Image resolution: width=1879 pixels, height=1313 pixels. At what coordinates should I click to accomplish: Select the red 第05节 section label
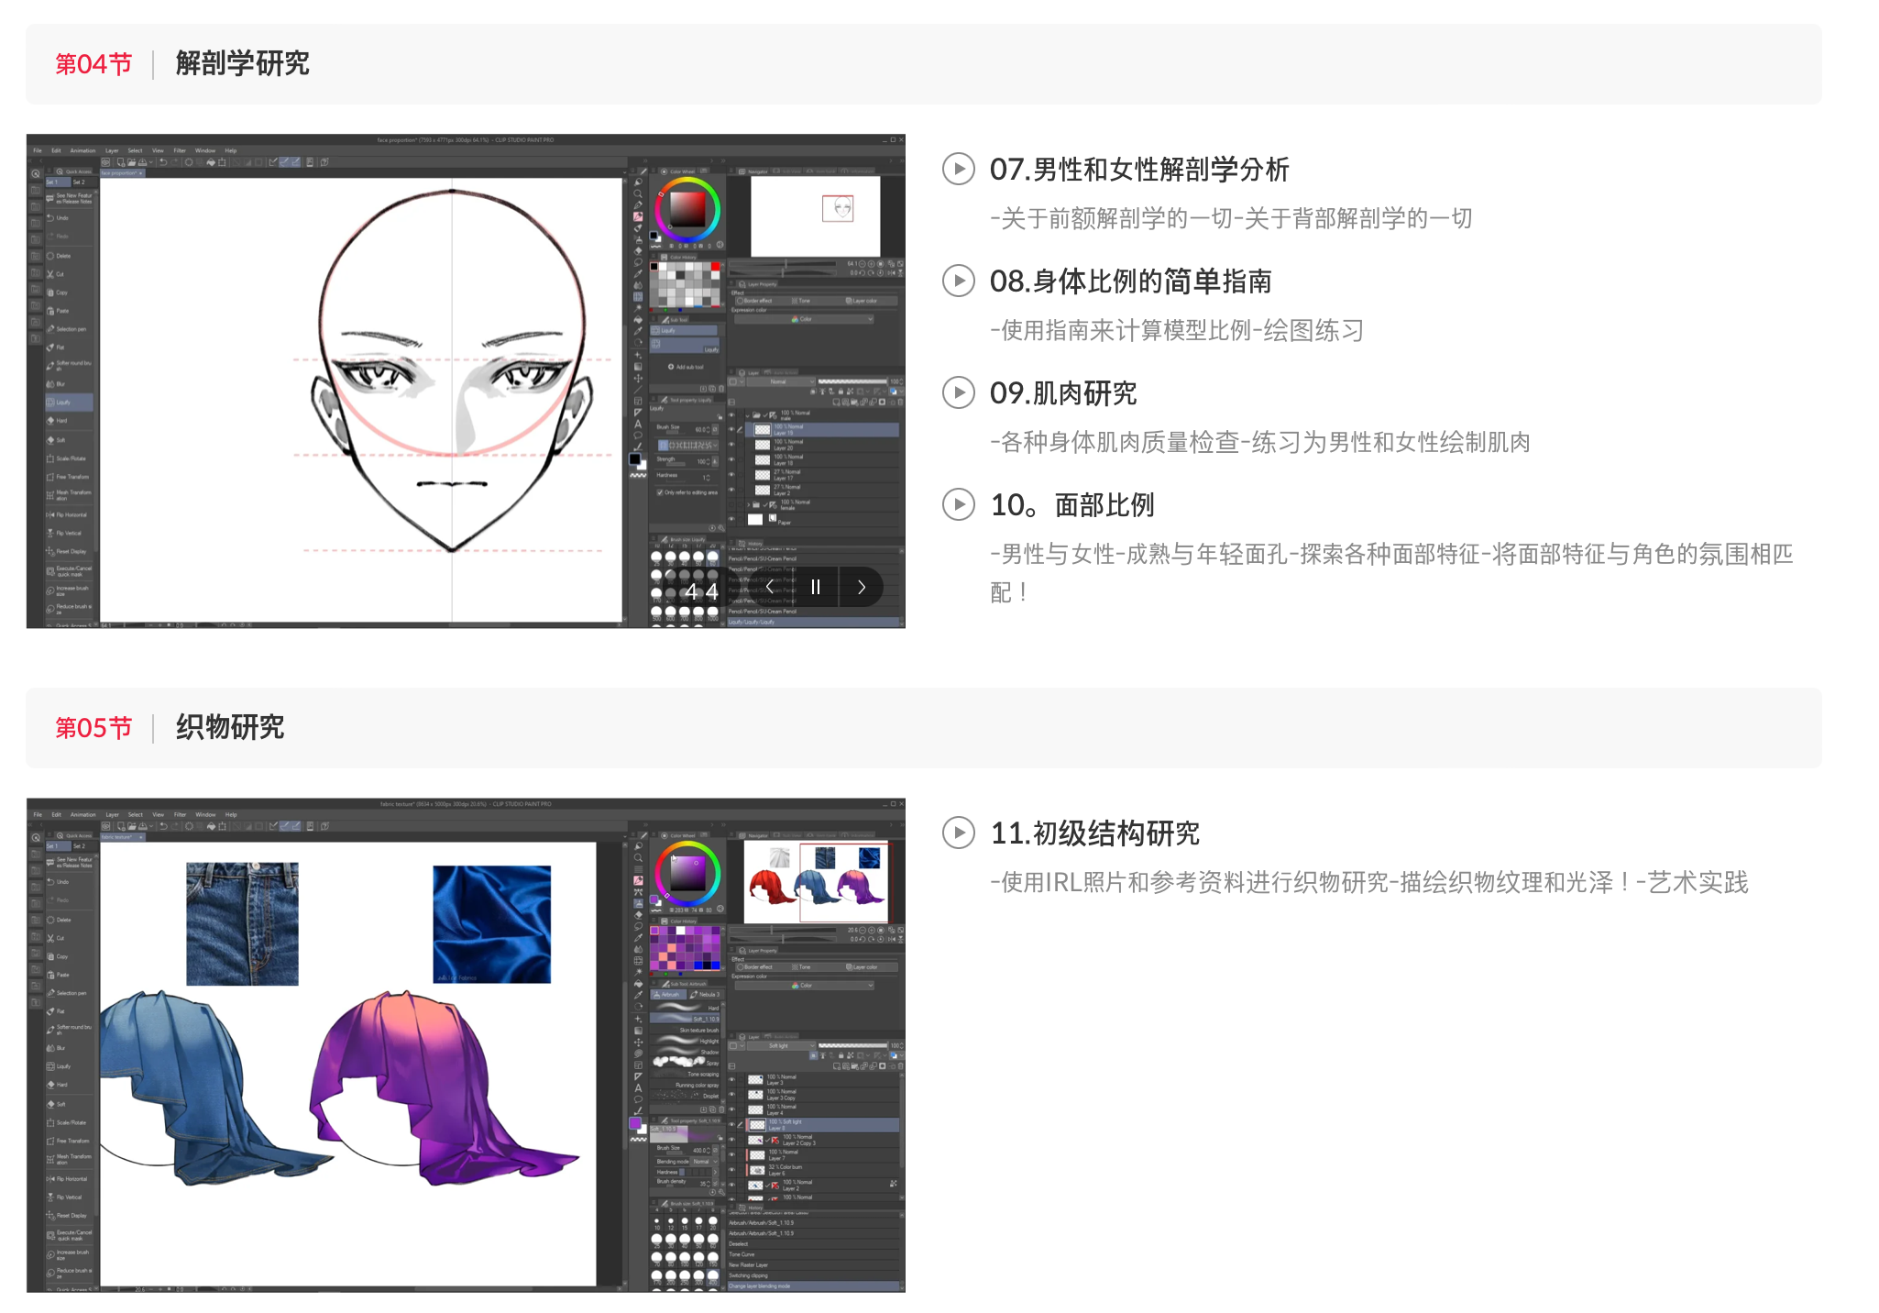[93, 728]
